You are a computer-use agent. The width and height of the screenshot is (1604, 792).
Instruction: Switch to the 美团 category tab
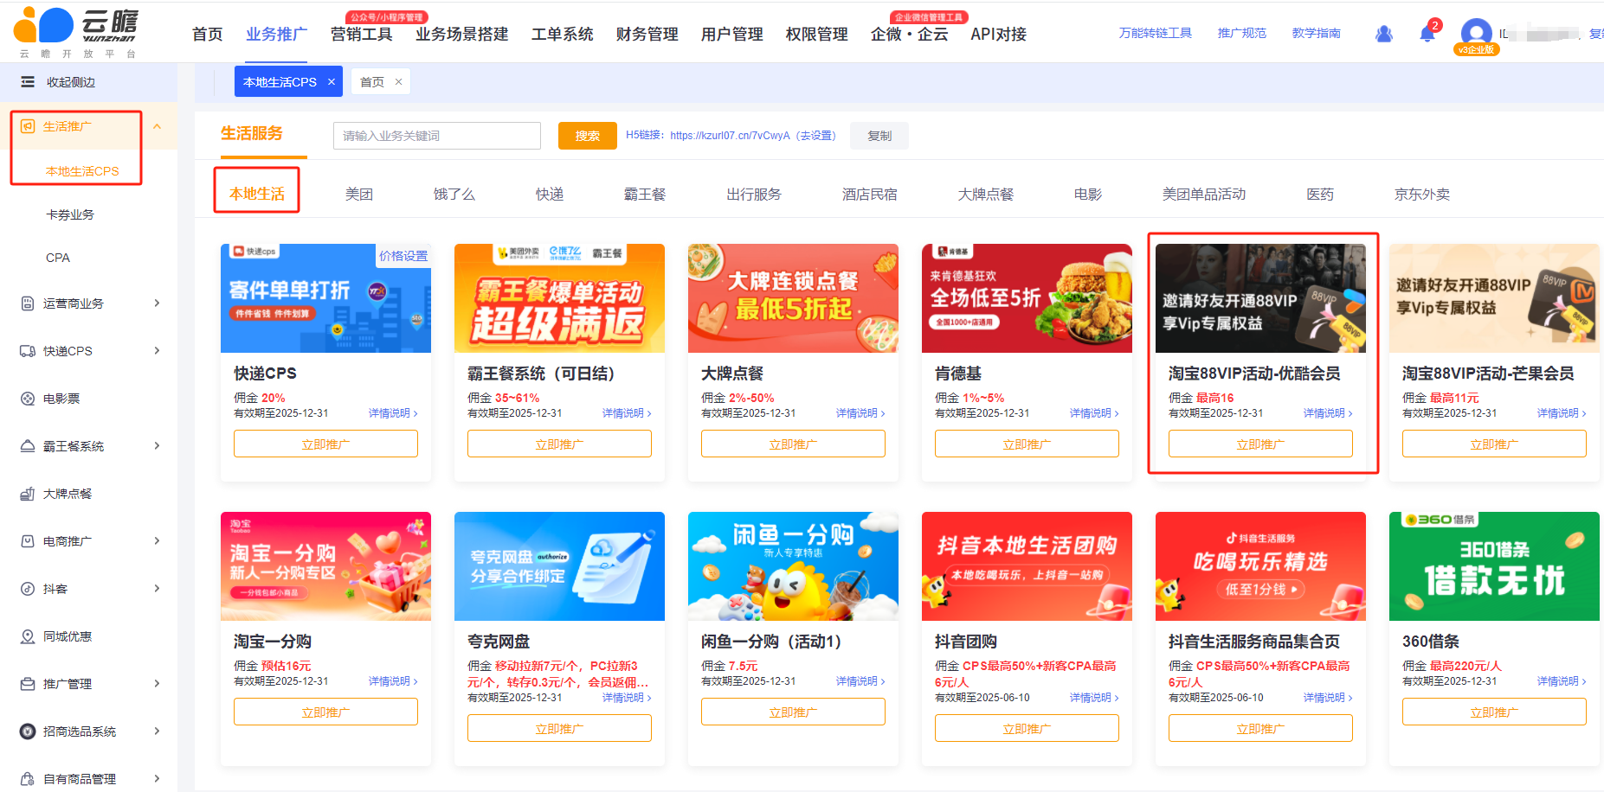(359, 195)
